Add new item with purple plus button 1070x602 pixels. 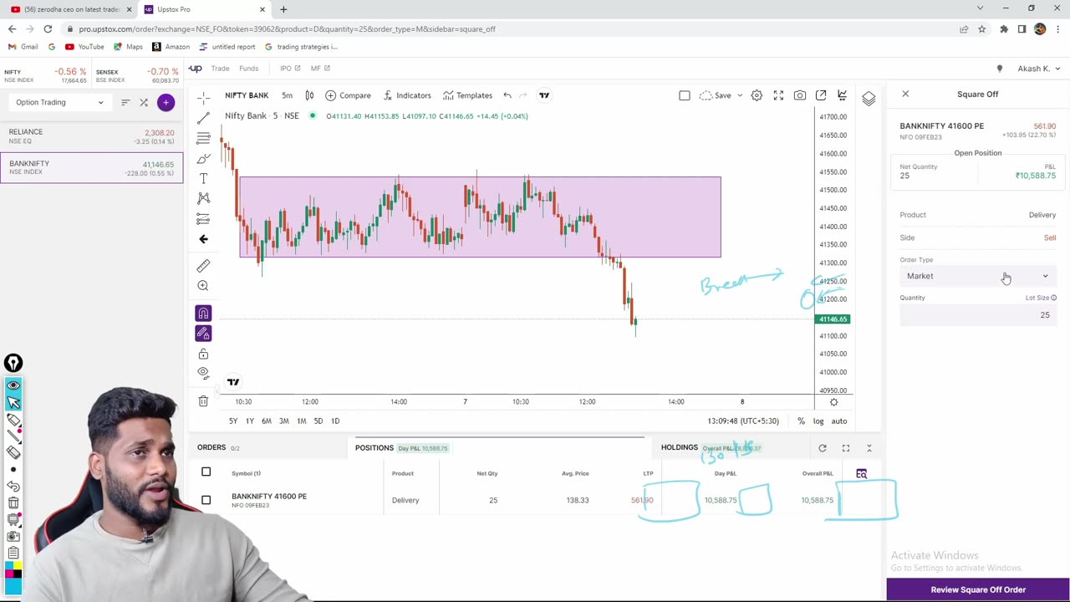pyautogui.click(x=166, y=102)
